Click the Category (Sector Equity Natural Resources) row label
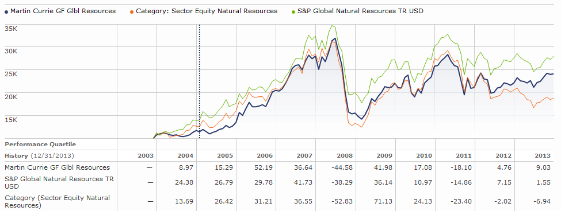 click(57, 201)
